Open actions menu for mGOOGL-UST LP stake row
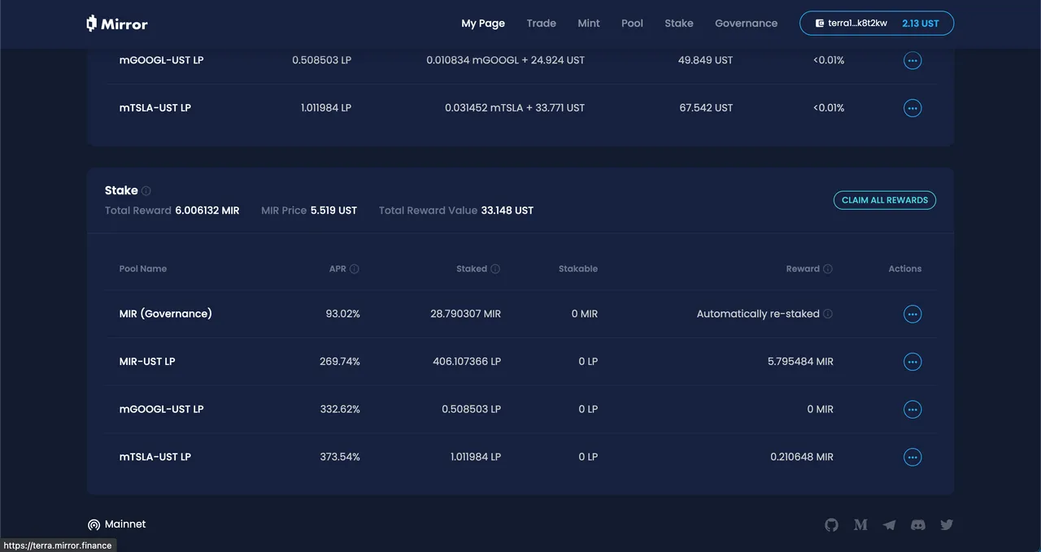Image resolution: width=1041 pixels, height=552 pixels. click(913, 409)
